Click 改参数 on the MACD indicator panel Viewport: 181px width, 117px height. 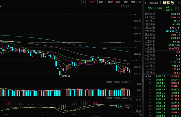tap(109, 98)
